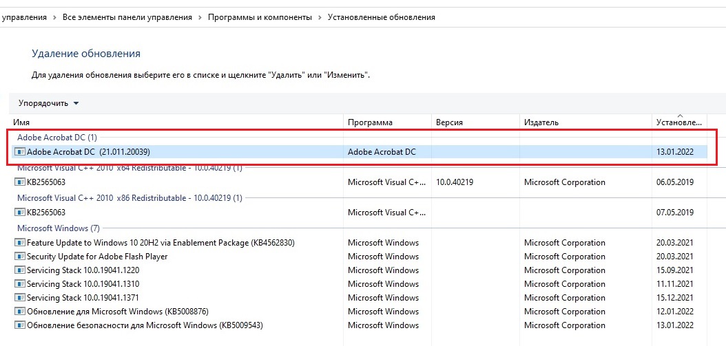Click the date 15.12.2021
The image size is (726, 346).
pos(675,298)
